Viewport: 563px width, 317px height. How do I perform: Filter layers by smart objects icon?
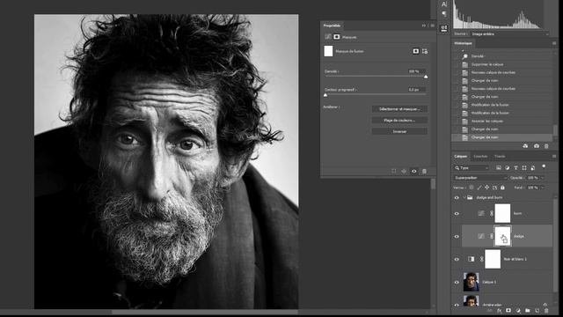533,168
